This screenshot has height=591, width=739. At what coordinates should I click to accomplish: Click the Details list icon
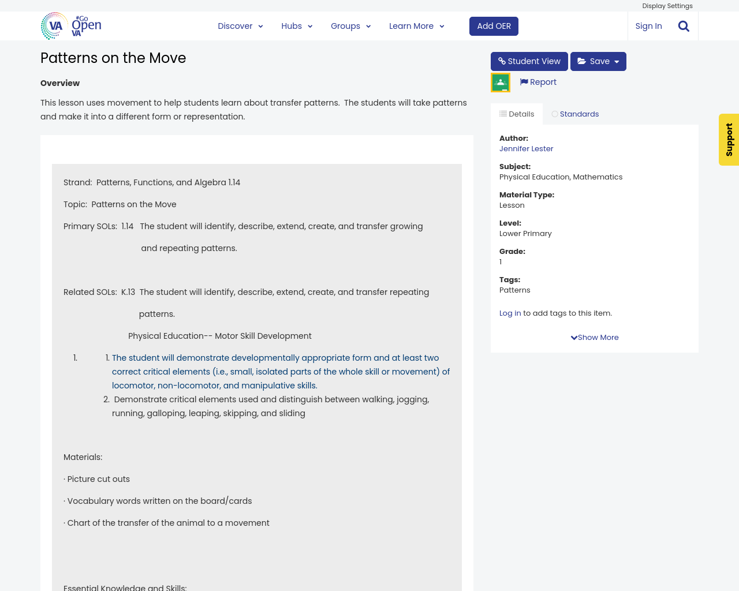pyautogui.click(x=503, y=114)
